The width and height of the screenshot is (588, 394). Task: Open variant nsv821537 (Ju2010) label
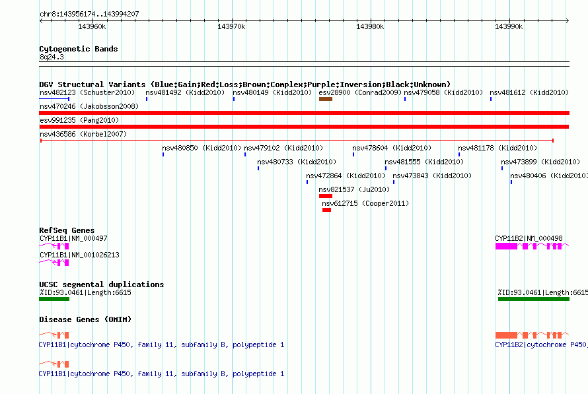click(354, 189)
